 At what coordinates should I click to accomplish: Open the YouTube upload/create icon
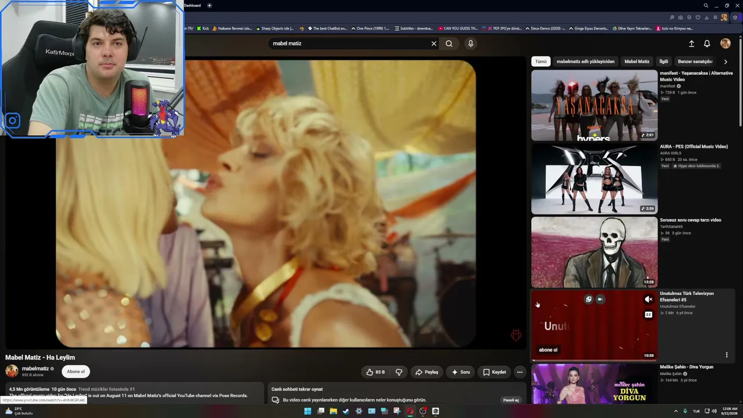pos(691,44)
